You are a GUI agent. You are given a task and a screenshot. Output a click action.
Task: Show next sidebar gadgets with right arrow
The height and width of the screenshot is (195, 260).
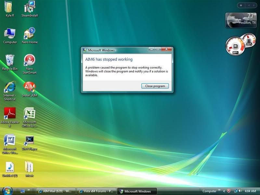(x=254, y=6)
